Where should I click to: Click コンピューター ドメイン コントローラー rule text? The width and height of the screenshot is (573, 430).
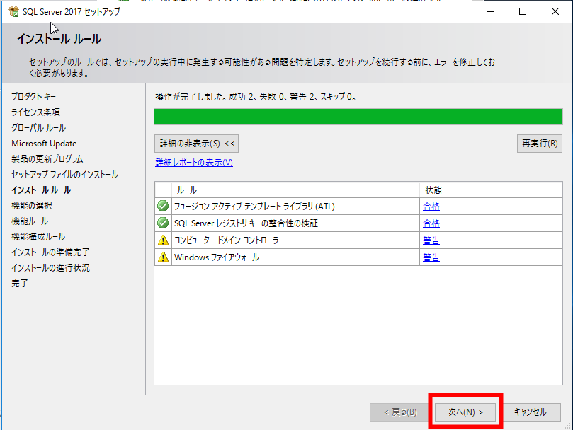pyautogui.click(x=229, y=240)
